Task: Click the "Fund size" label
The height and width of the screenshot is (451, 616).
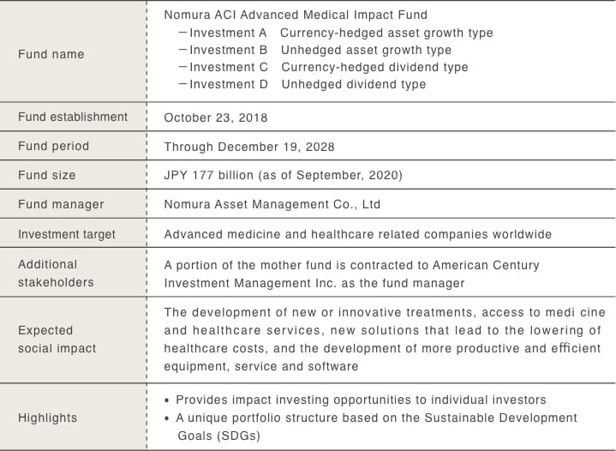Action: (46, 175)
